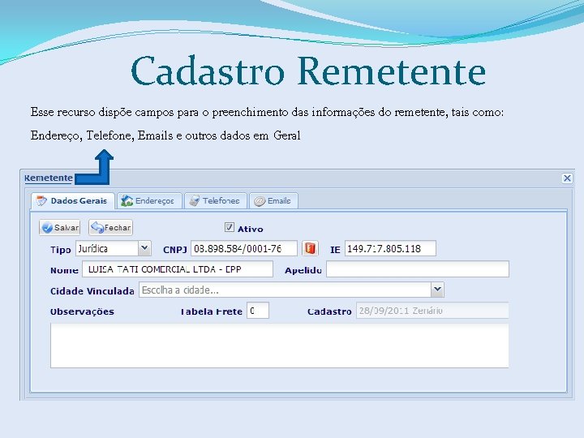The width and height of the screenshot is (584, 438).
Task: Click the @ icon on Emails tab
Action: pos(260,201)
